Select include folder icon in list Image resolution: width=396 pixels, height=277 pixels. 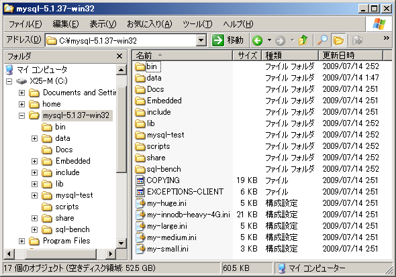pos(140,112)
